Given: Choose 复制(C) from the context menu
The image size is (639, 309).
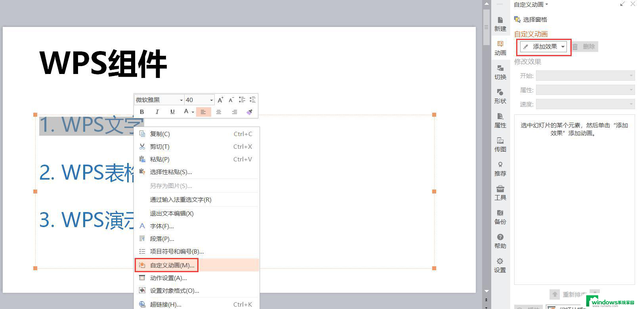Looking at the screenshot, I should 197,134.
